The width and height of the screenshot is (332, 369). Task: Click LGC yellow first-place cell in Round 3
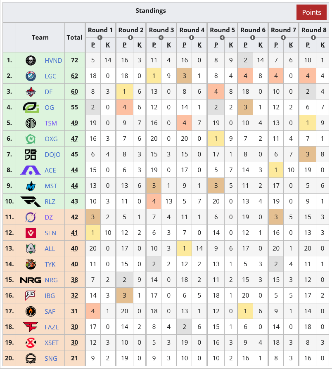click(x=154, y=76)
